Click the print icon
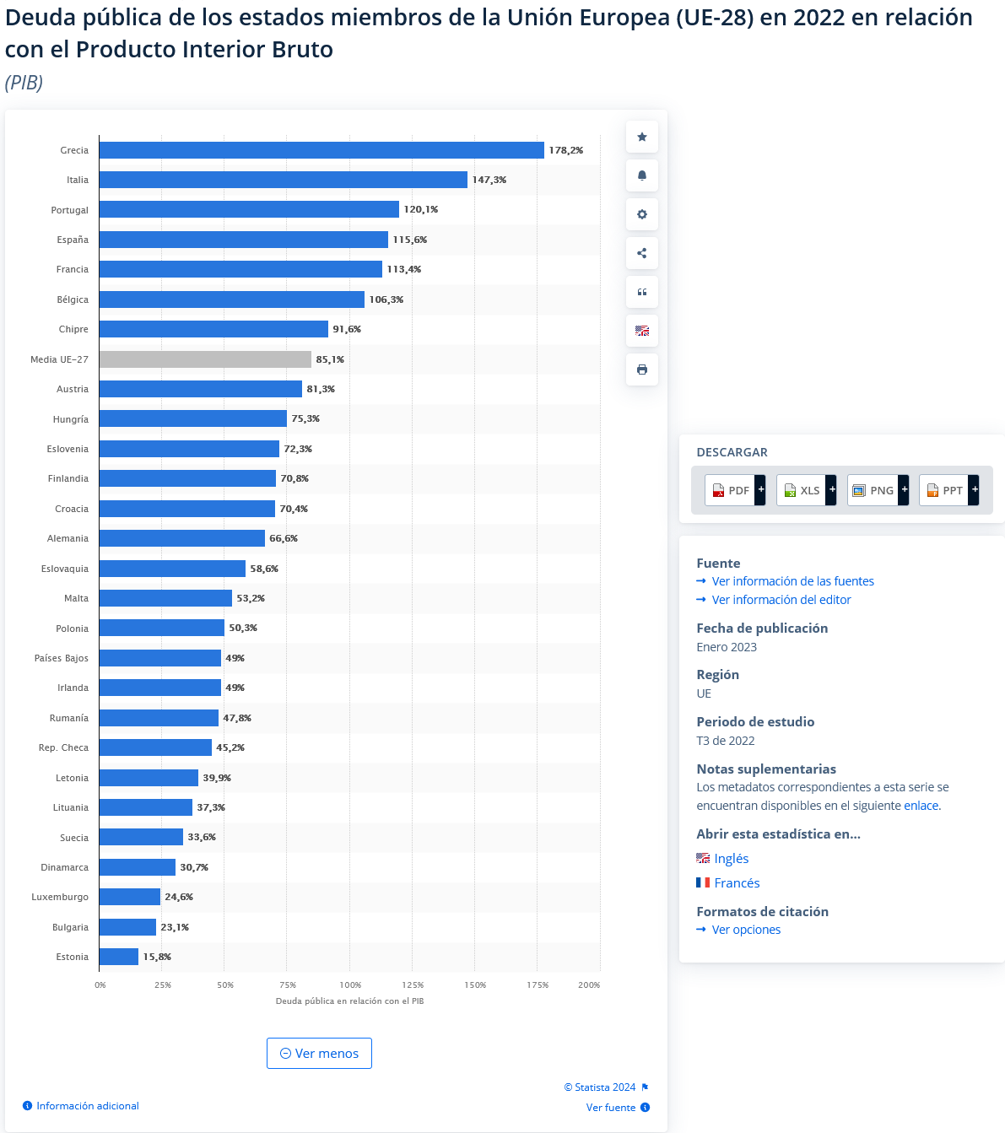 click(x=641, y=370)
